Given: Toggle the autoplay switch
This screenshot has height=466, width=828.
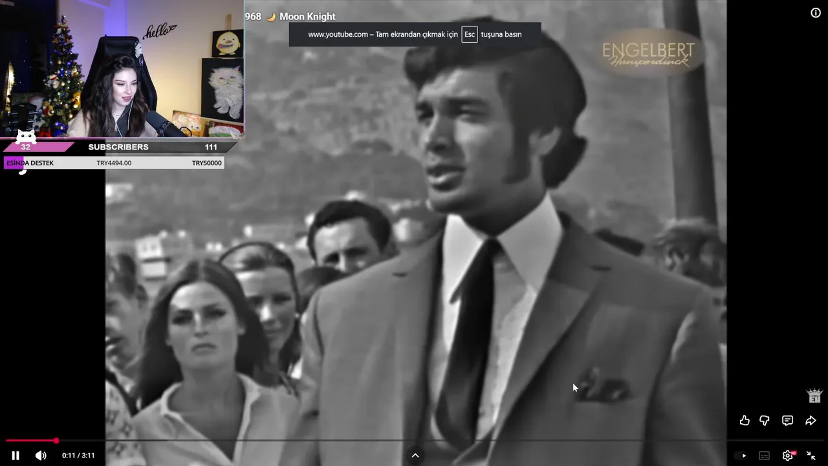Looking at the screenshot, I should point(741,456).
